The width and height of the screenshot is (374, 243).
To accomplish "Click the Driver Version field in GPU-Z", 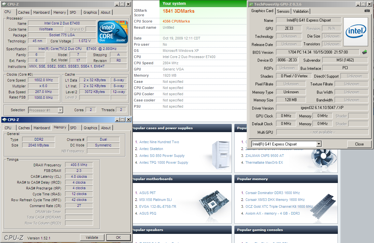I will coord(322,108).
